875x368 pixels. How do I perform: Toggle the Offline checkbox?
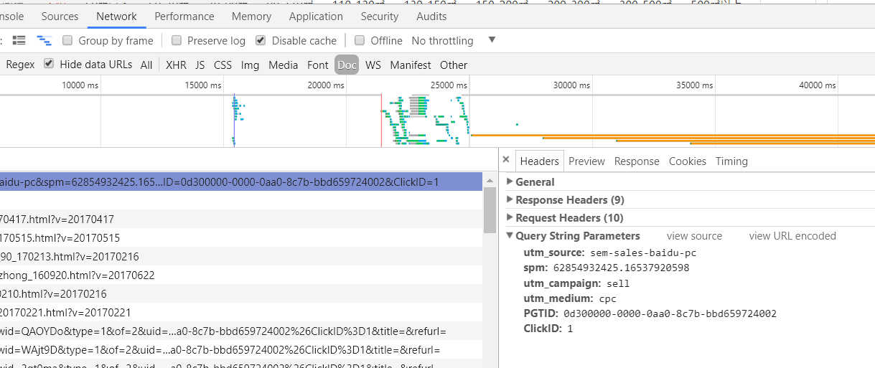pyautogui.click(x=360, y=41)
